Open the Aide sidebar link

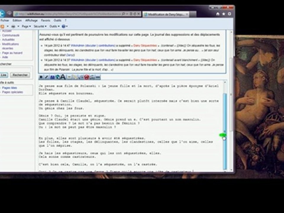(5, 57)
